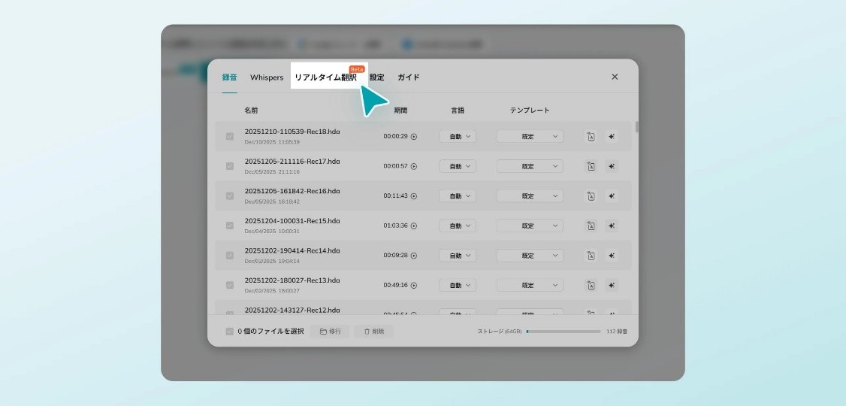The height and width of the screenshot is (406, 846).
Task: Click the transcribe icon for Rec14
Action: pyautogui.click(x=591, y=256)
